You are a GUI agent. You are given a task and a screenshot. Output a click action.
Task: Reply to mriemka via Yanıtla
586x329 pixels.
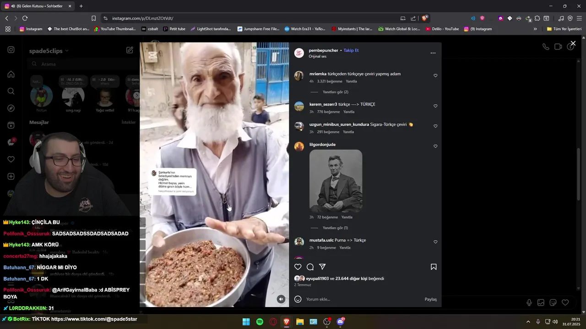(x=351, y=81)
